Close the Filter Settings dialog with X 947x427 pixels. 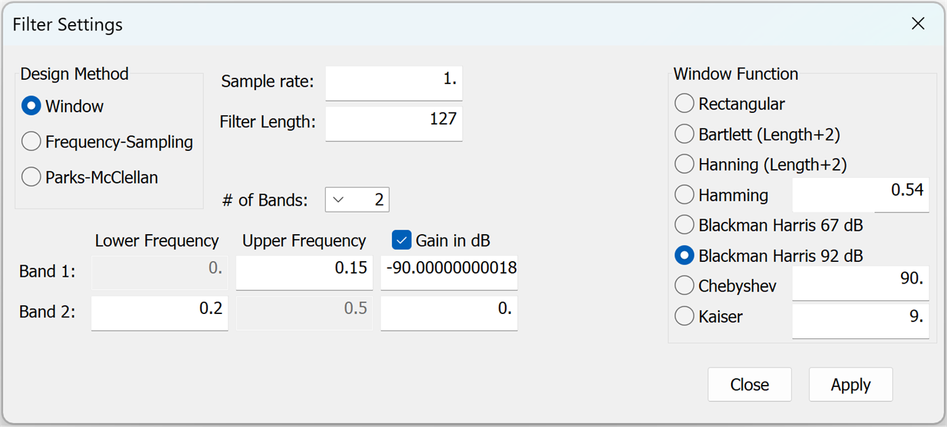pyautogui.click(x=918, y=24)
